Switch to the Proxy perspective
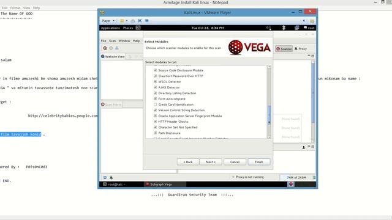Image resolution: width=392 pixels, height=220 pixels. pos(301,49)
